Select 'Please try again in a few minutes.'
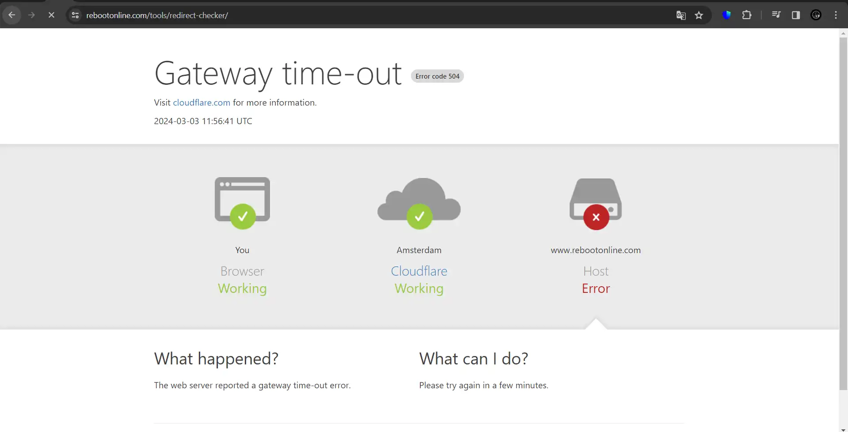This screenshot has height=432, width=848. coord(483,385)
